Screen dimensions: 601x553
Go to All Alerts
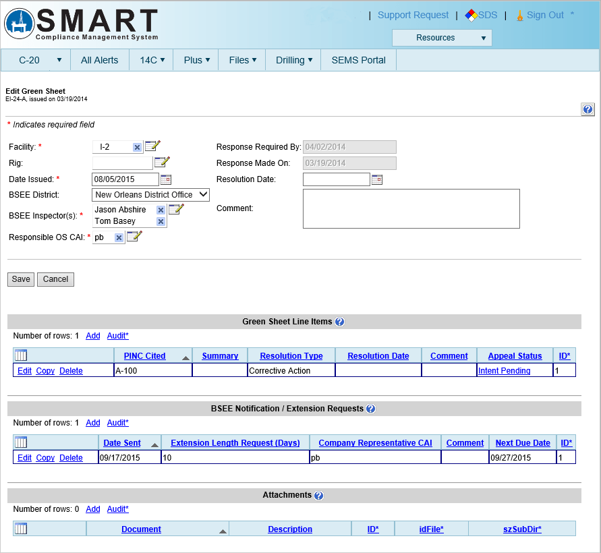point(100,60)
